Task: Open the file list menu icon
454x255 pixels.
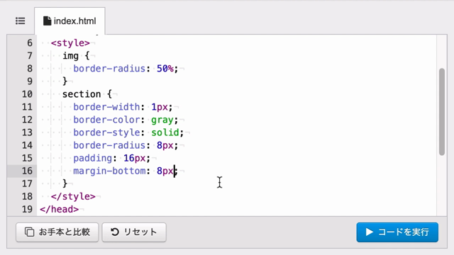Action: 21,21
